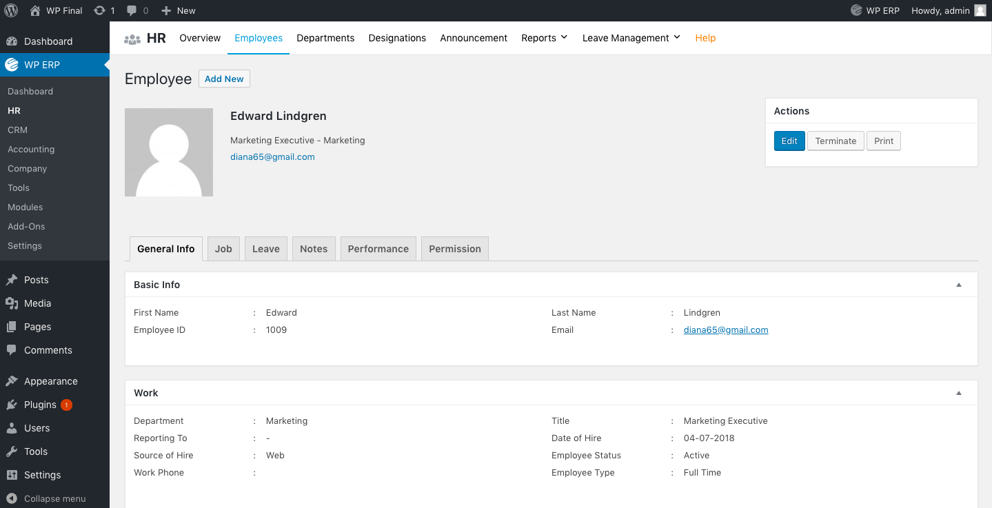Expand the Leave Management dropdown
The height and width of the screenshot is (508, 992).
coord(630,38)
